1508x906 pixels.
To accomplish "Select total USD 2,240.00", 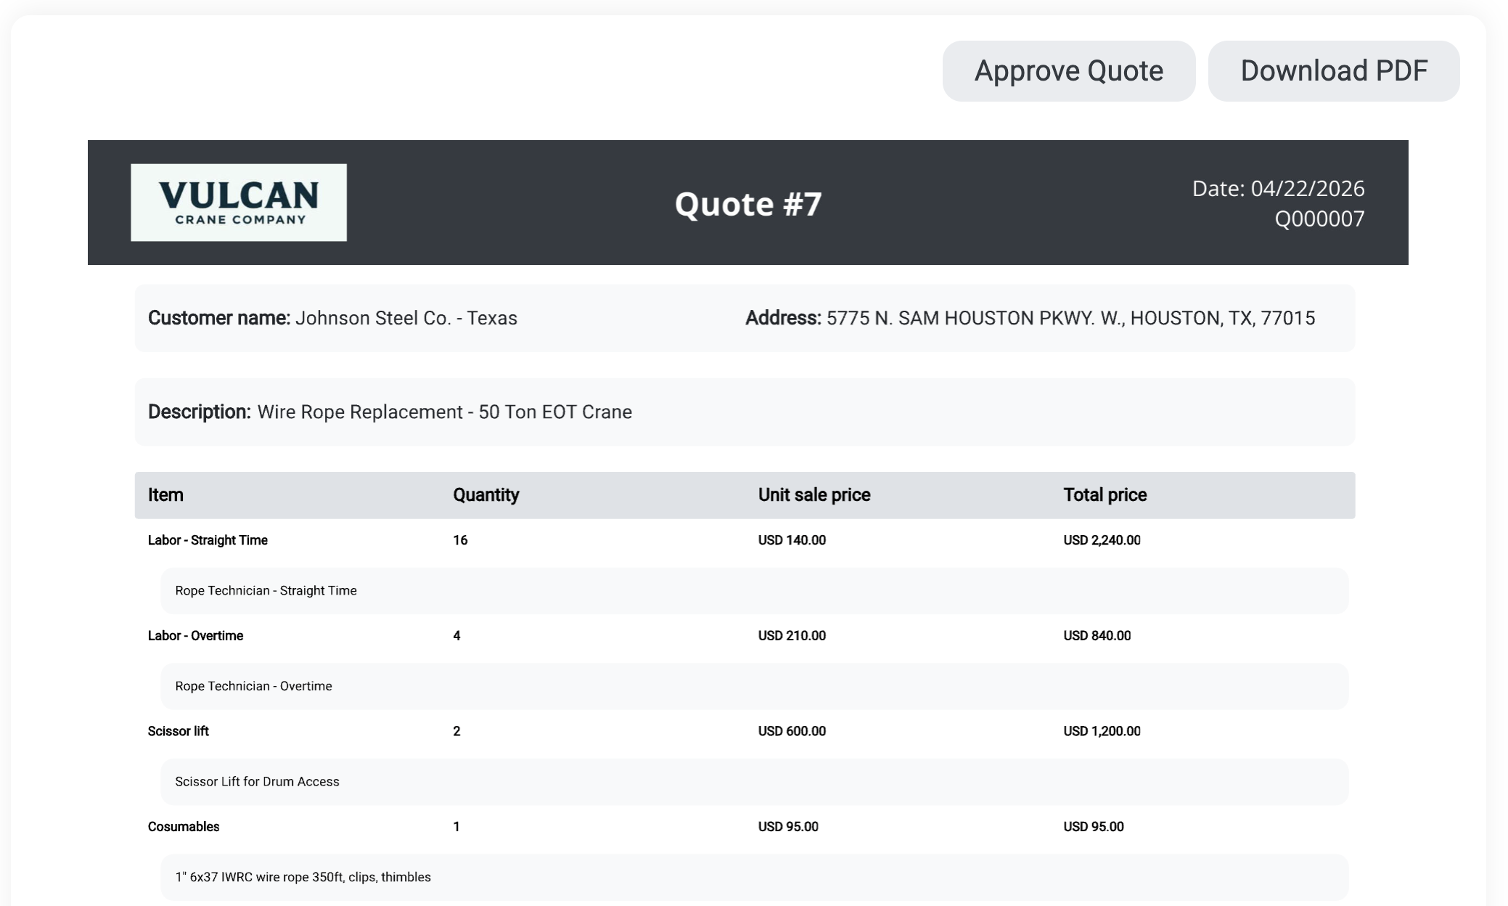I will (1102, 540).
